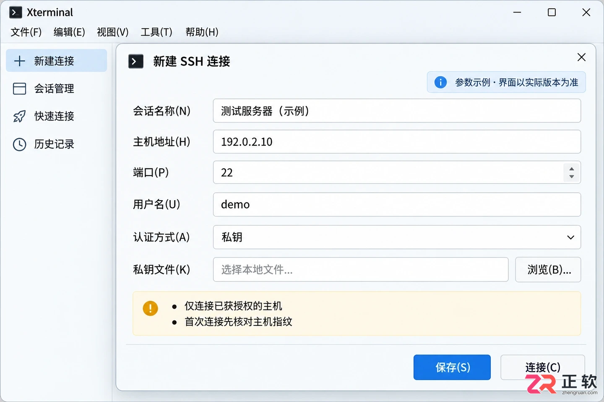Image resolution: width=604 pixels, height=402 pixels.
Task: Click the orange warning icon in the notice box
Action: click(150, 308)
